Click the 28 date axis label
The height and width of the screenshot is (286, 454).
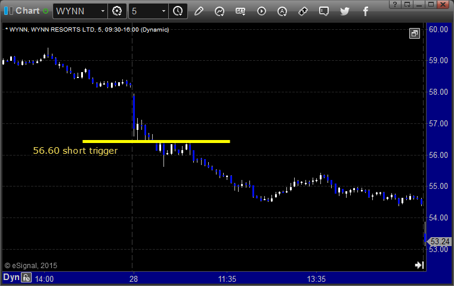[x=134, y=279]
